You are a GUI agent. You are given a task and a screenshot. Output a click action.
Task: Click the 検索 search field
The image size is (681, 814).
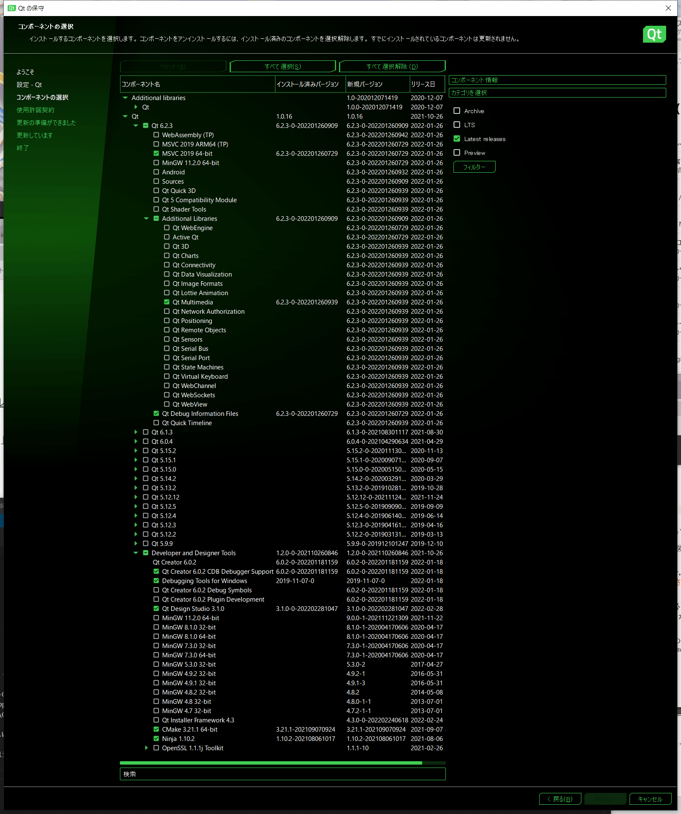[282, 774]
